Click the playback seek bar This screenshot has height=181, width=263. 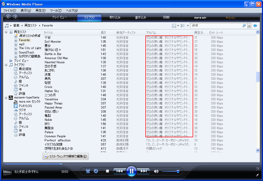(x=131, y=164)
